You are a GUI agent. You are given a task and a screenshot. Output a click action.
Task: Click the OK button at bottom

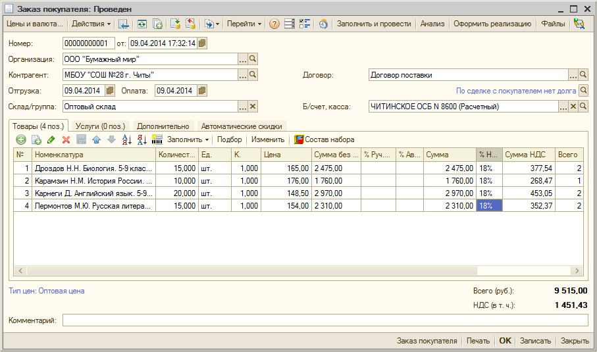pos(506,341)
